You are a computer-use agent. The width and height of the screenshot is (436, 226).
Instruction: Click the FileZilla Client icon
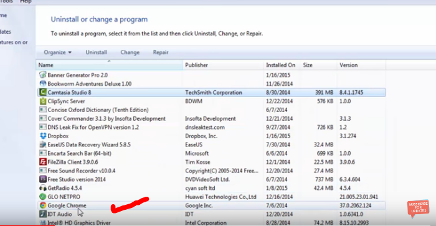42,162
